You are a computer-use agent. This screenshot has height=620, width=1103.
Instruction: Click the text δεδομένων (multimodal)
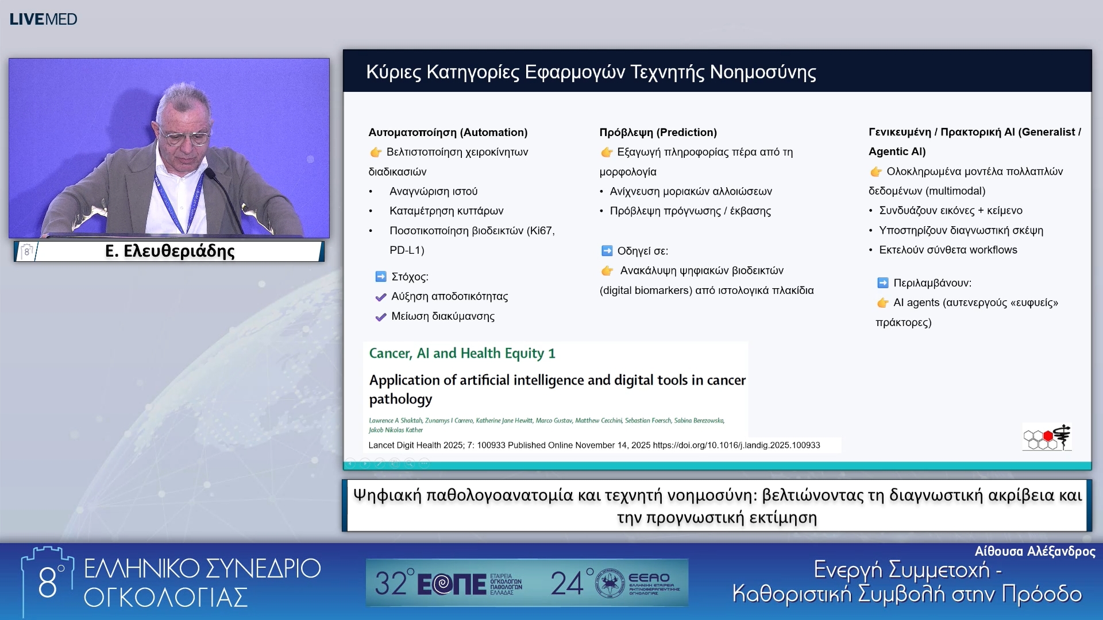point(927,191)
